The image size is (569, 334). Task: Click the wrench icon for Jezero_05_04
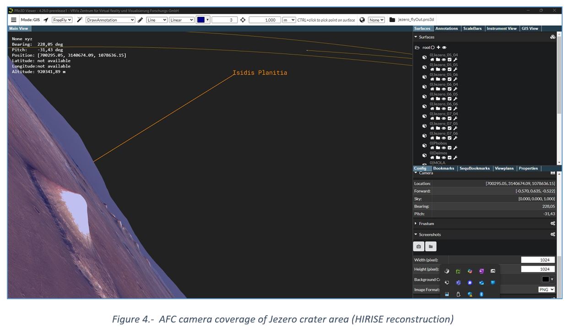(x=455, y=60)
